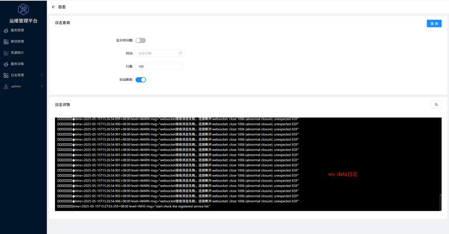Viewport: 449px width, 234px height.
Task: Click the back arrow next to 日志
Action: [x=53, y=7]
